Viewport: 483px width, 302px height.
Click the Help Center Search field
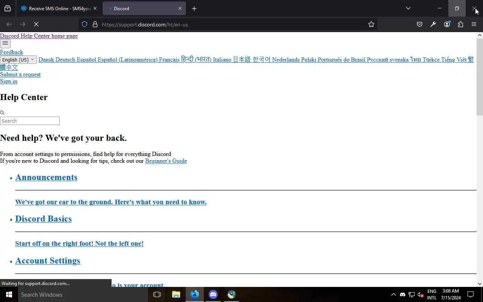click(x=30, y=121)
